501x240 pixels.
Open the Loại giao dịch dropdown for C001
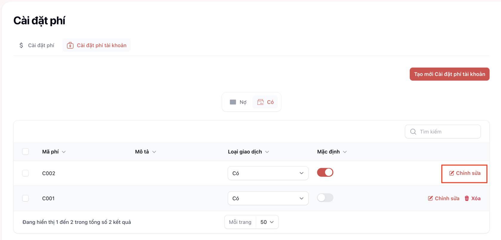click(x=268, y=199)
